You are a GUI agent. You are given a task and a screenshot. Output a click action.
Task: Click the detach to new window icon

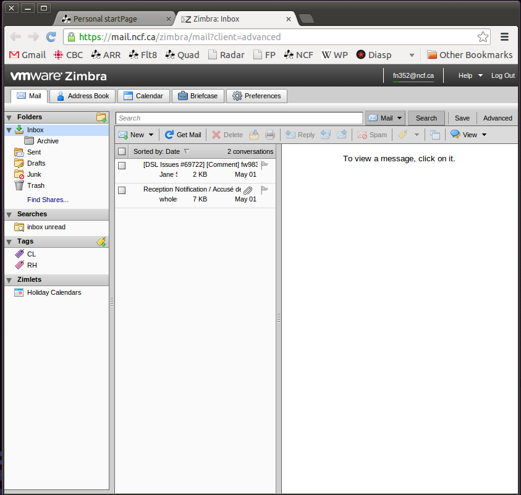[x=435, y=135]
